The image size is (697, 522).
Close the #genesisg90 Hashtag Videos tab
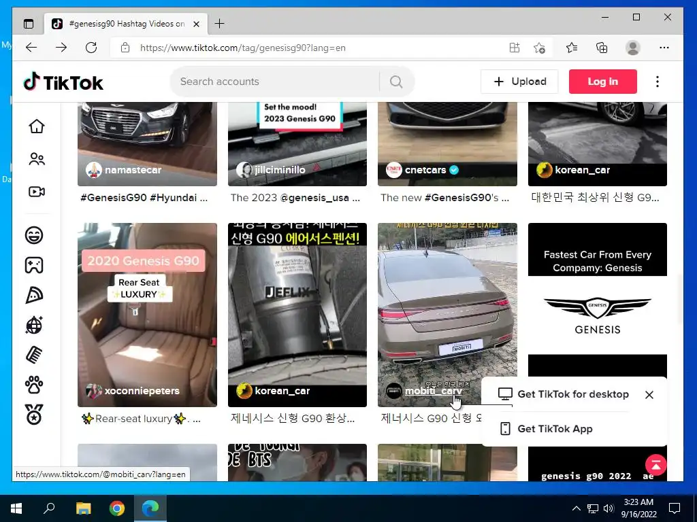click(197, 24)
